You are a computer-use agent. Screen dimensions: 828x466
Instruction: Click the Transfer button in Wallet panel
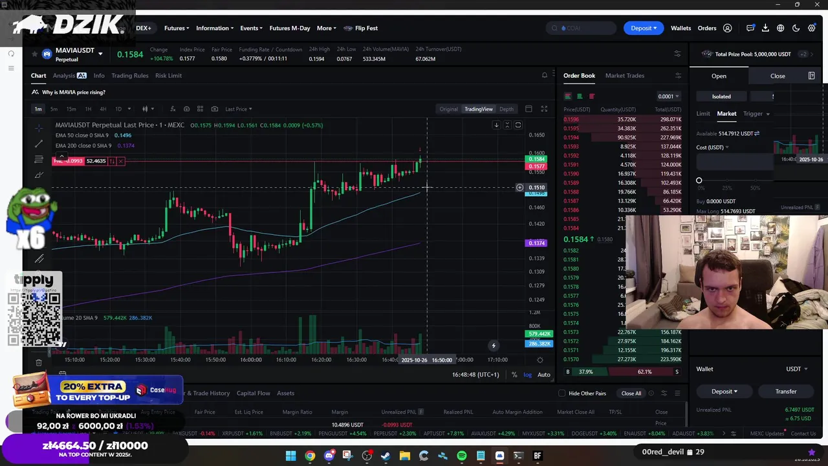point(786,392)
